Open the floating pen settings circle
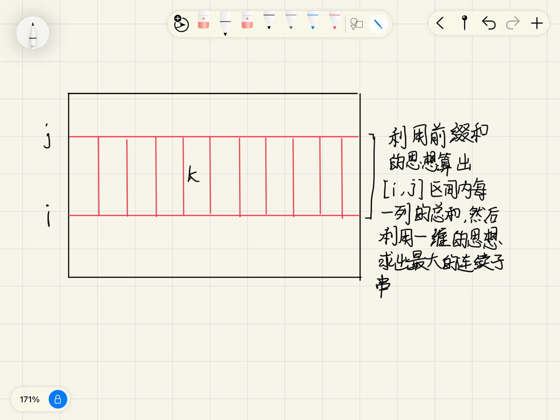Screen dimensions: 560x420 (33, 33)
